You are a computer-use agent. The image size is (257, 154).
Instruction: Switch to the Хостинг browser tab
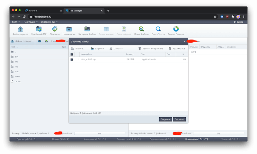point(42,11)
